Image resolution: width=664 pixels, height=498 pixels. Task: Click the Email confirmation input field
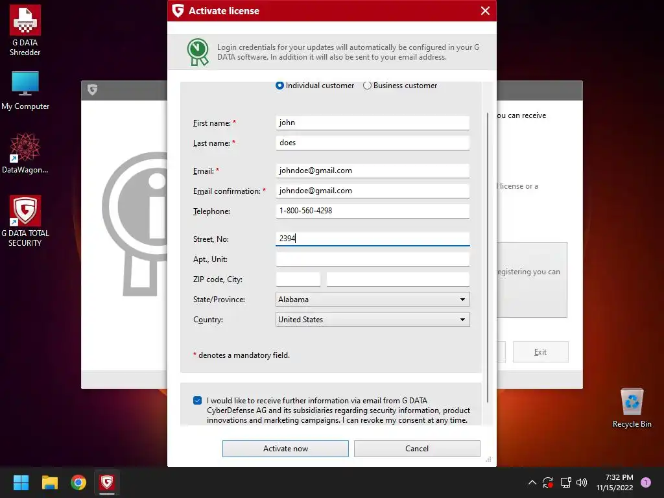[373, 191]
